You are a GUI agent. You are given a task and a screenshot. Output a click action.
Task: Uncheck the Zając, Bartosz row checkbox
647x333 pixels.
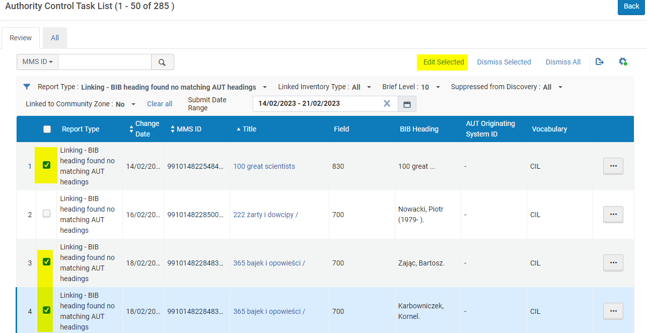(x=47, y=262)
